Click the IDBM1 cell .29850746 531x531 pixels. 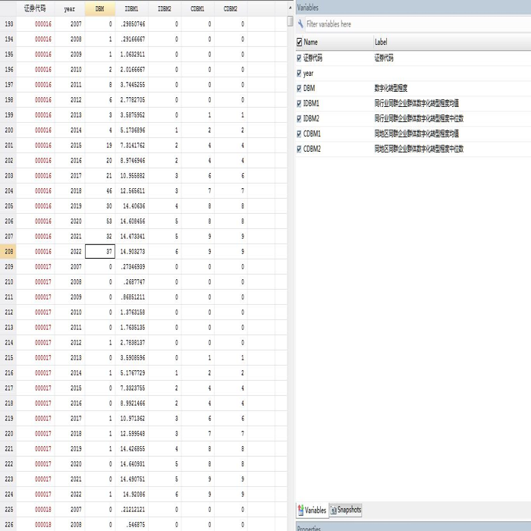click(131, 24)
